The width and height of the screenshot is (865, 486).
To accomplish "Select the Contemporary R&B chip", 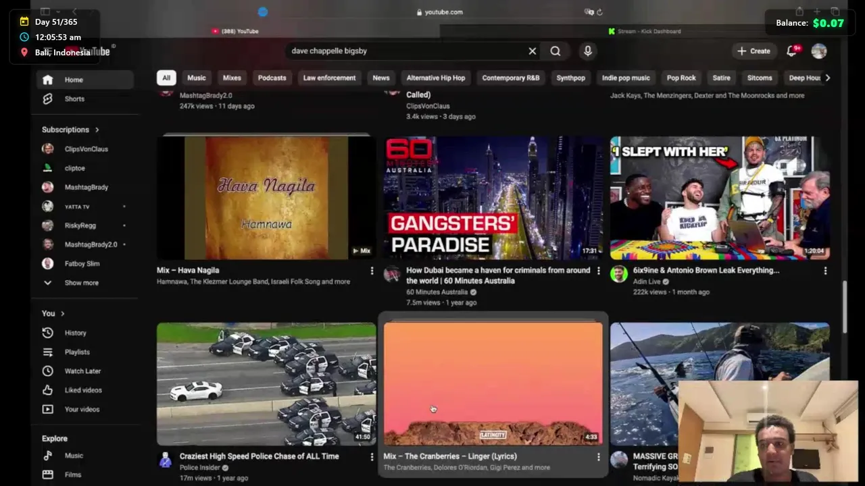I will (511, 78).
